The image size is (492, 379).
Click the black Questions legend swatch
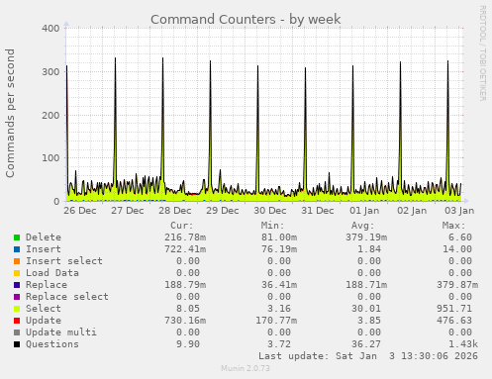coord(17,344)
